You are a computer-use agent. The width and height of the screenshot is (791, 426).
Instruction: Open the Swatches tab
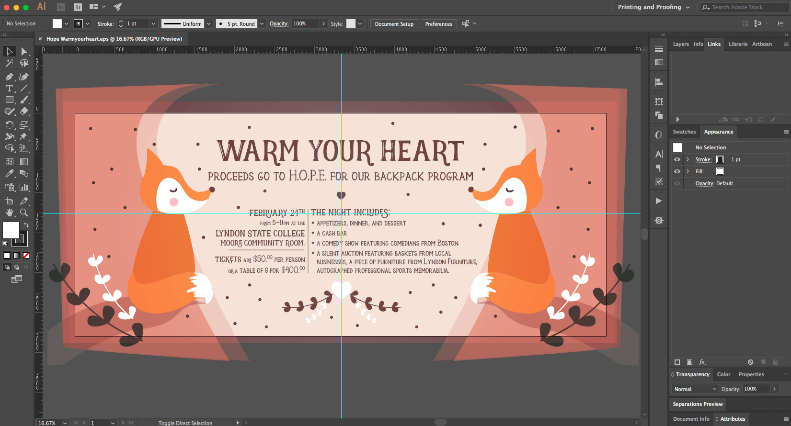pyautogui.click(x=684, y=132)
